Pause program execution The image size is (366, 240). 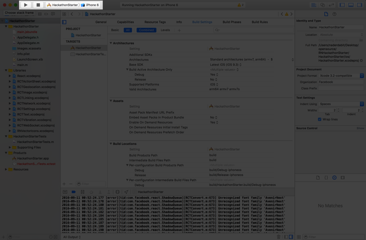tap(83, 192)
